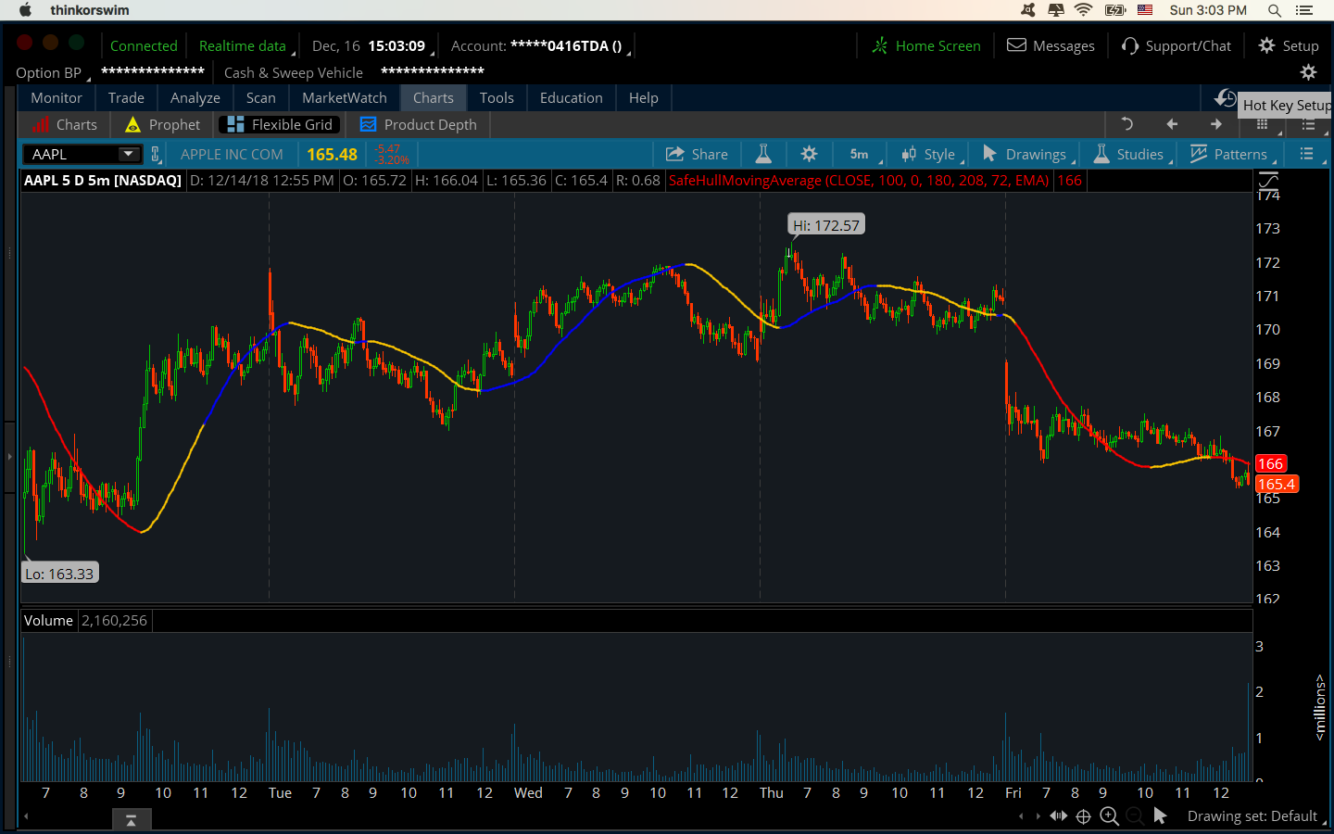
Task: Open the Help main tab
Action: point(644,97)
